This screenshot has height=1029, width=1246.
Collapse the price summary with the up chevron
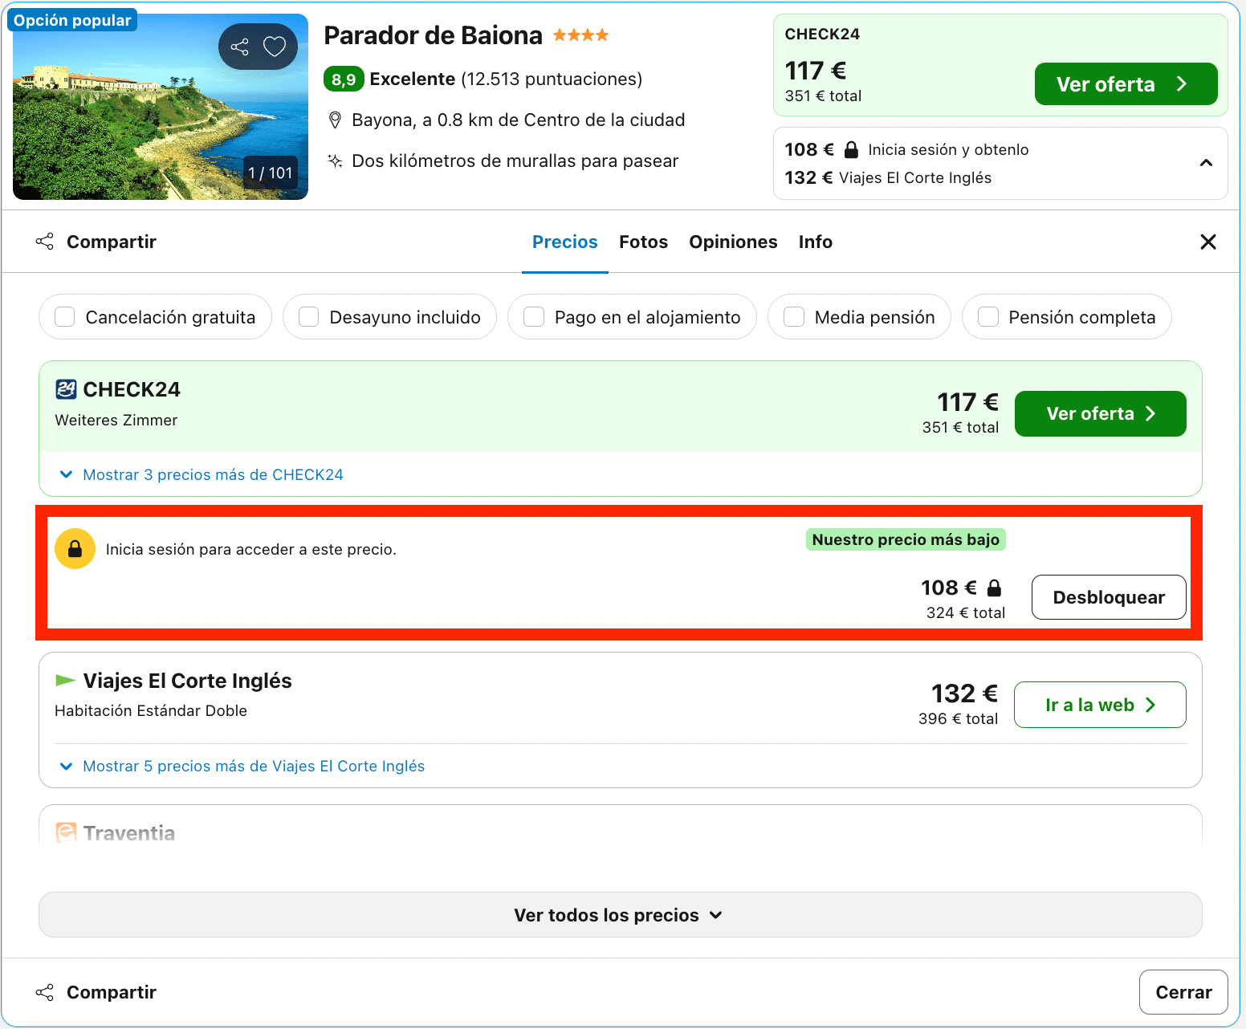click(1206, 163)
